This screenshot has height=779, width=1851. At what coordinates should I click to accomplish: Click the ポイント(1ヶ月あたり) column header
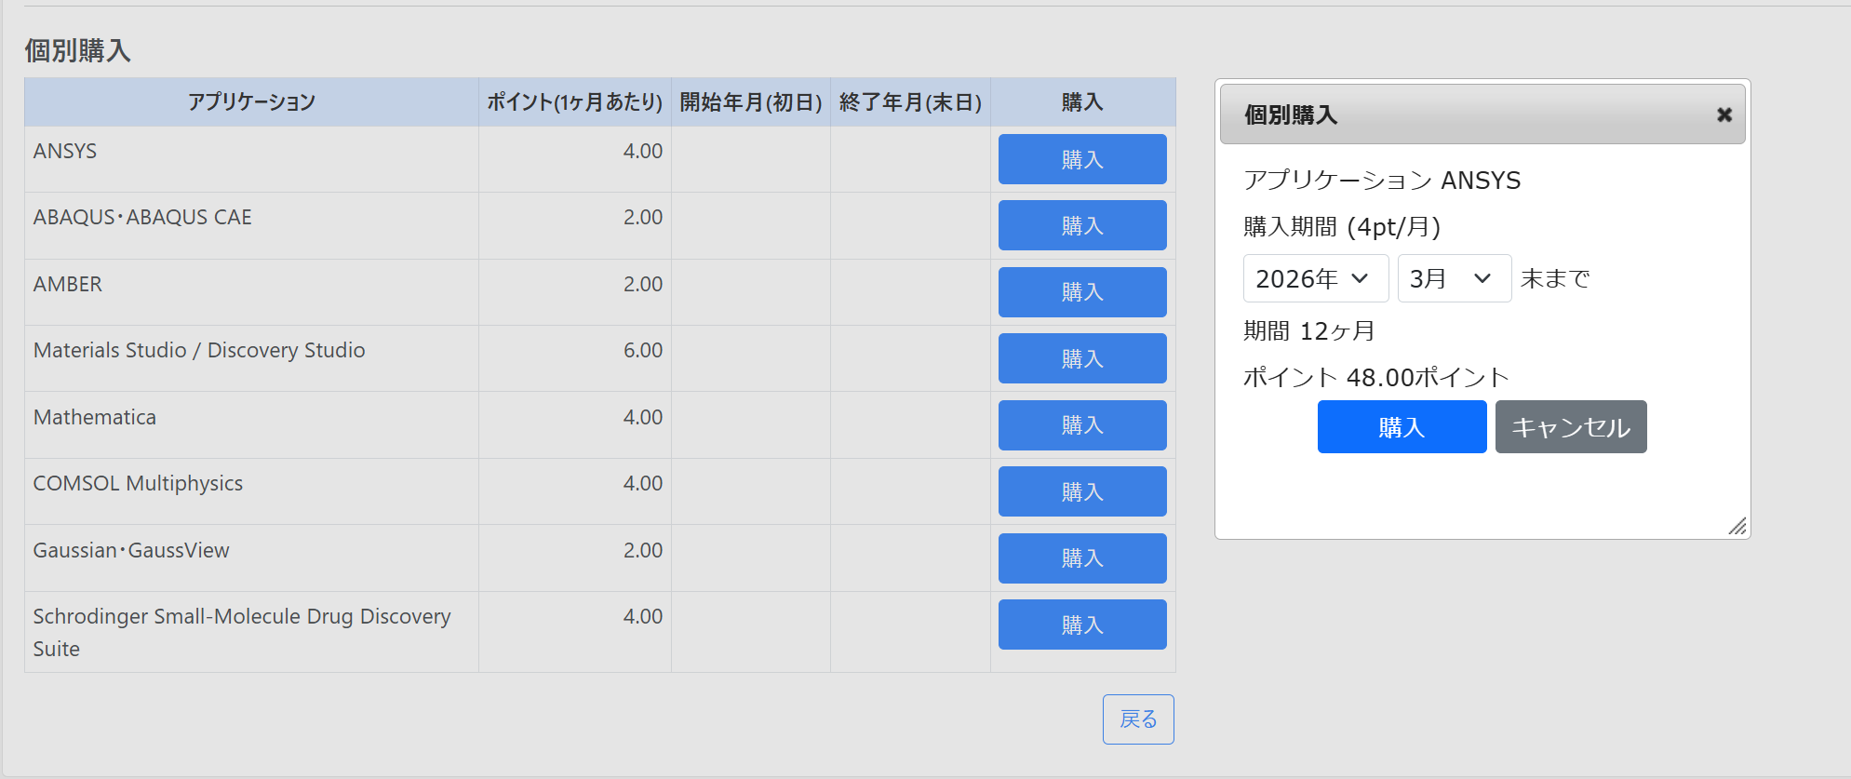(574, 102)
